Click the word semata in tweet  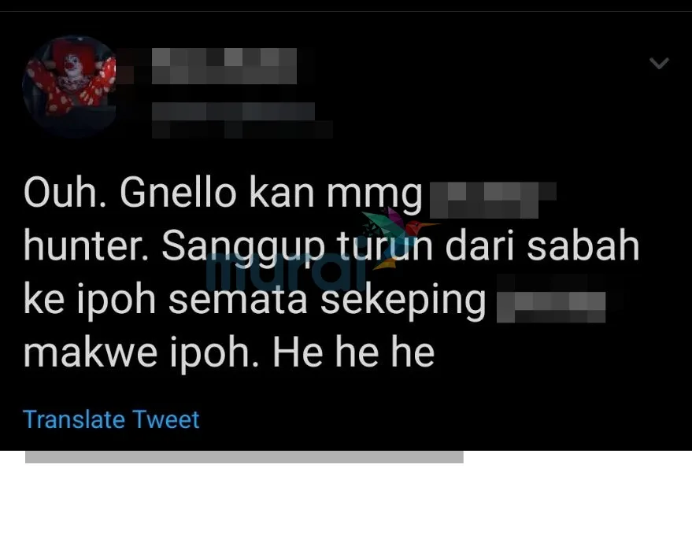tap(238, 299)
